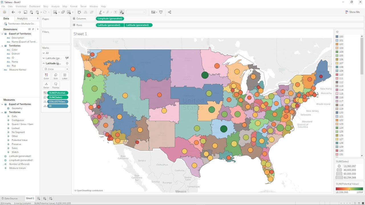
Task: Select the Guard / Grow / Gain measure
Action: [23, 124]
